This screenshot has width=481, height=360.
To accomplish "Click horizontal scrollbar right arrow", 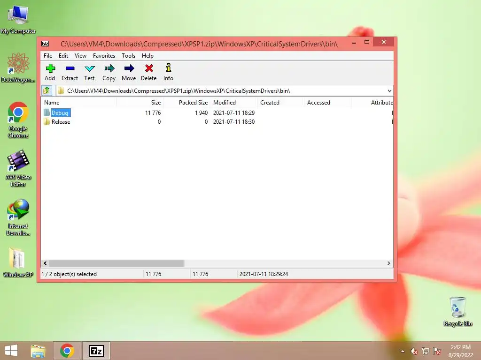I will coord(389,263).
